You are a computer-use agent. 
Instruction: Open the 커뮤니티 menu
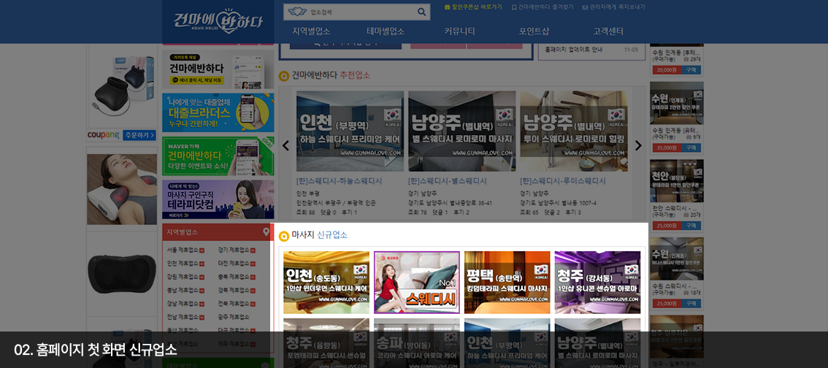(459, 31)
